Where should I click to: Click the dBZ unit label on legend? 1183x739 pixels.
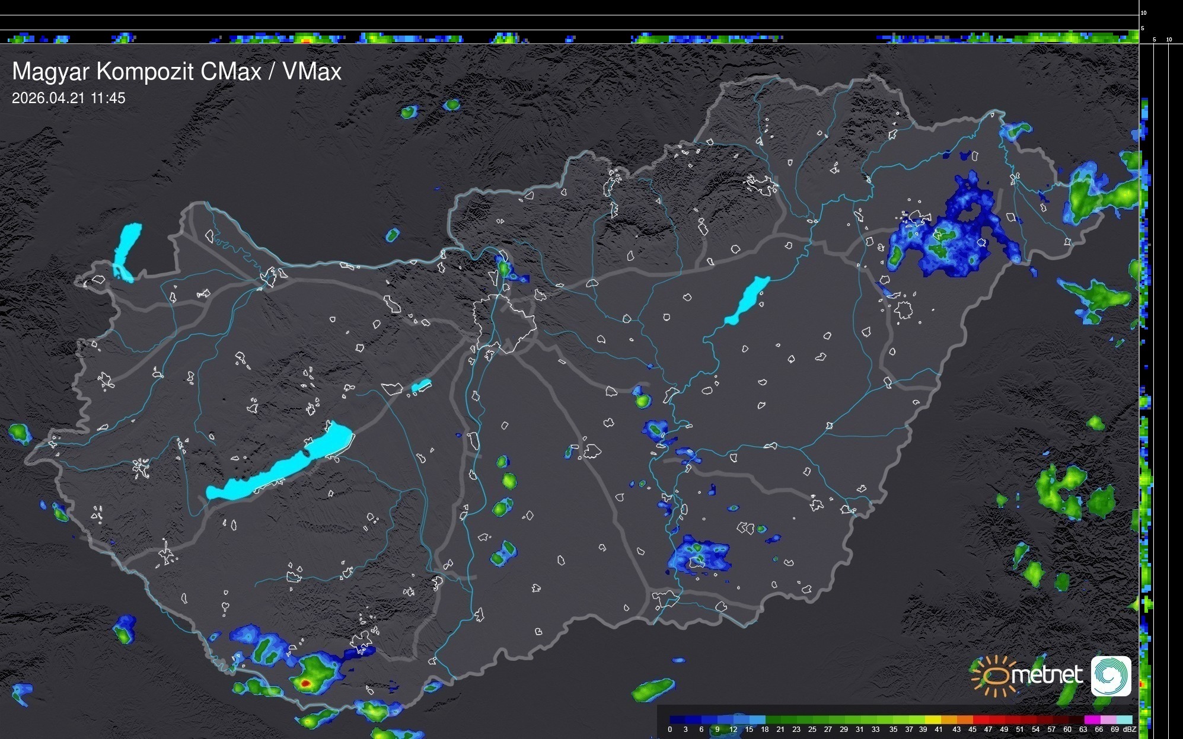[1130, 730]
